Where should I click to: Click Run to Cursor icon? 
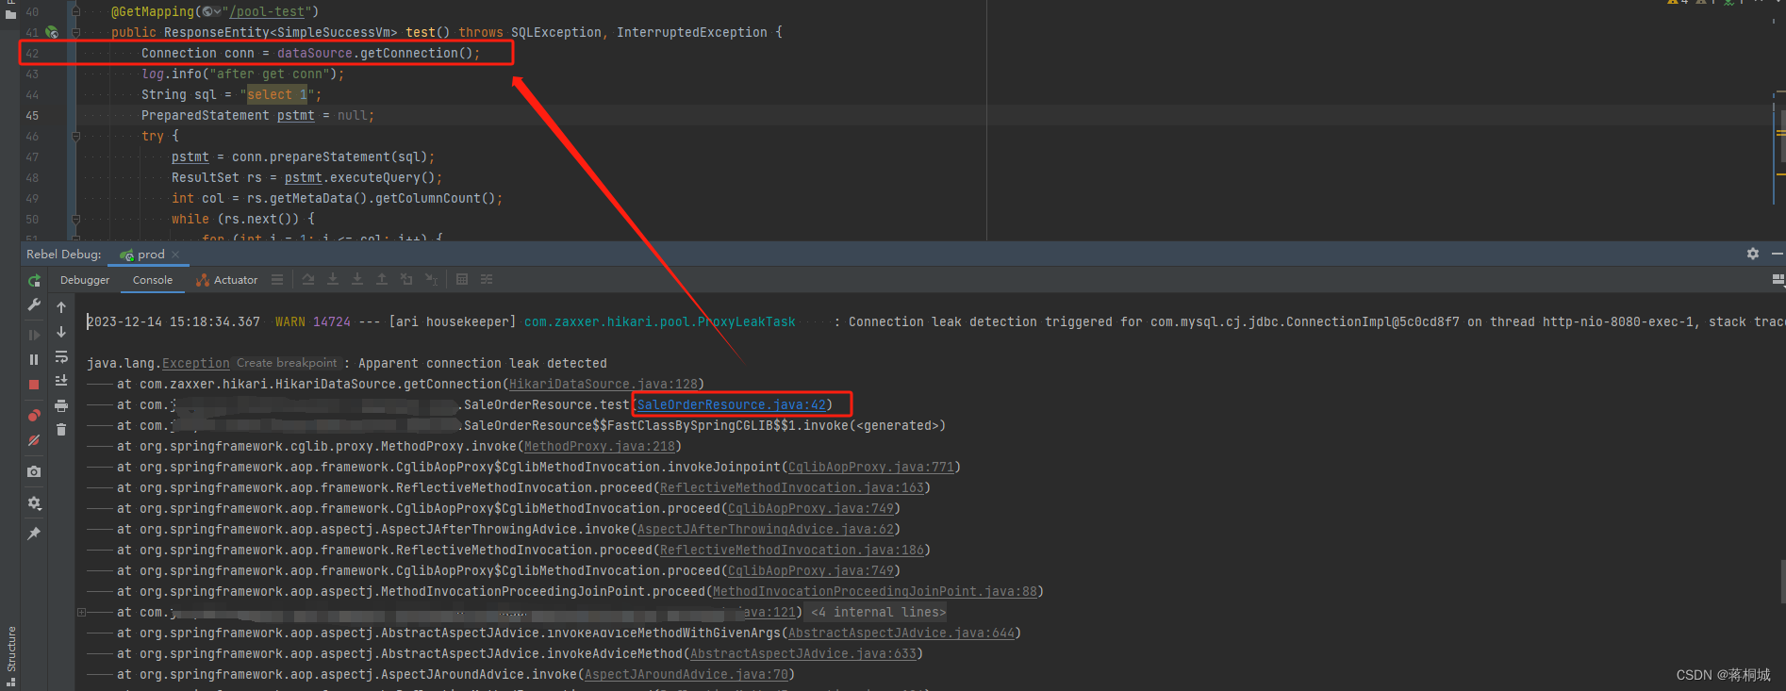(x=431, y=280)
